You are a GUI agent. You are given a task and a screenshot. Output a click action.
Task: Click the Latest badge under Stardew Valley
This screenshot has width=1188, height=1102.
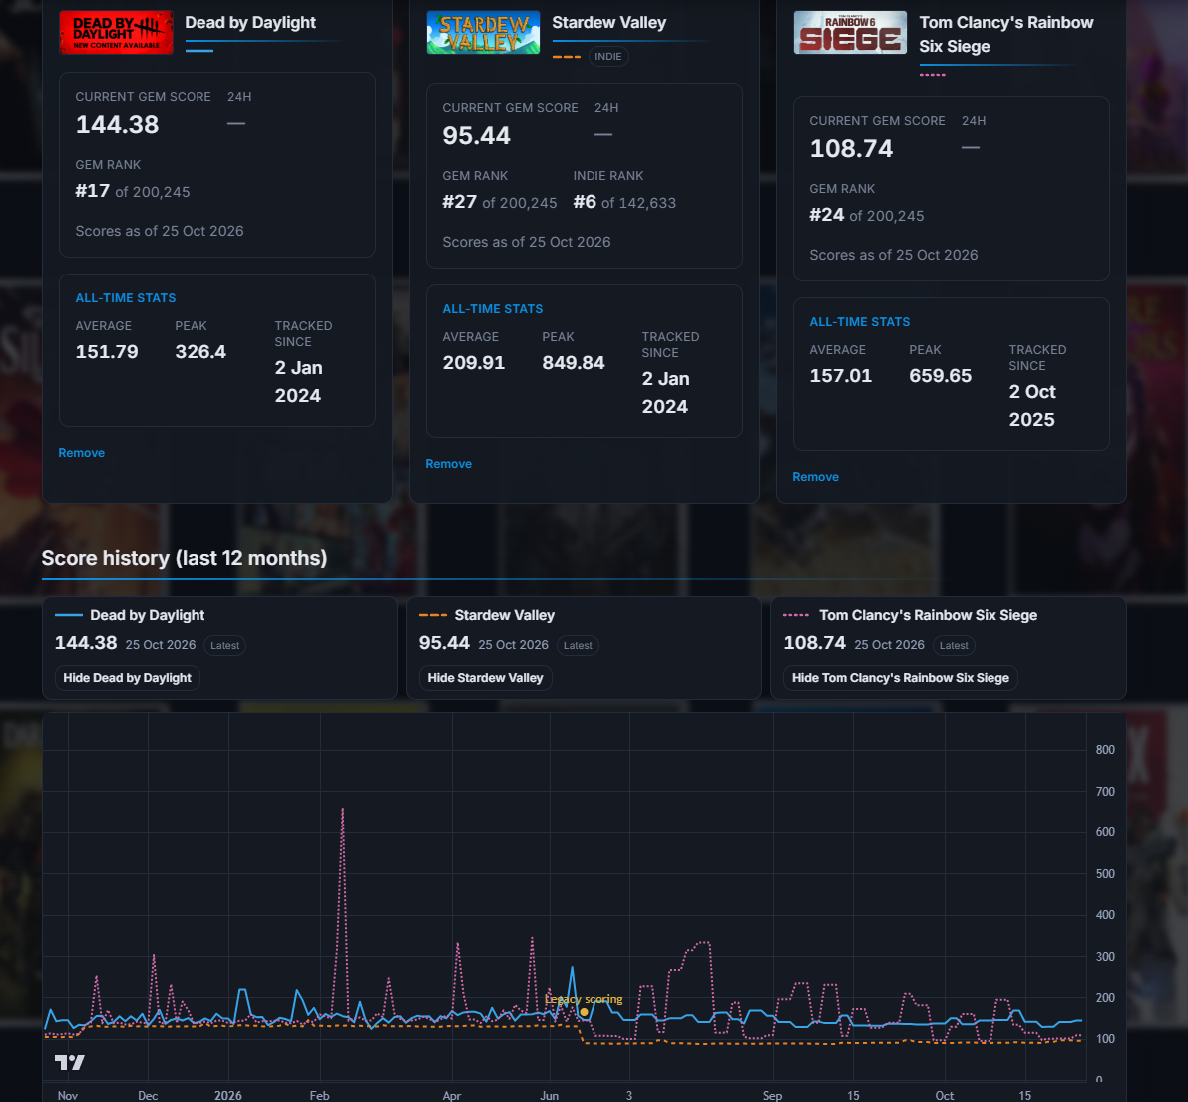[578, 646]
